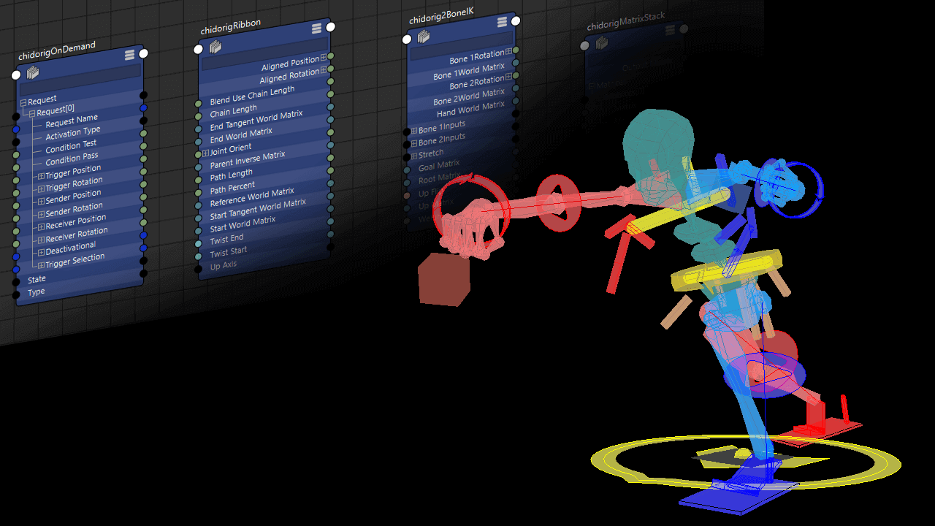Viewport: 935px width, 526px height.
Task: Select the red cube rig control
Action: (x=443, y=279)
